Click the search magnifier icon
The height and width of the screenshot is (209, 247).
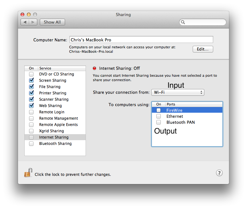click(183, 22)
